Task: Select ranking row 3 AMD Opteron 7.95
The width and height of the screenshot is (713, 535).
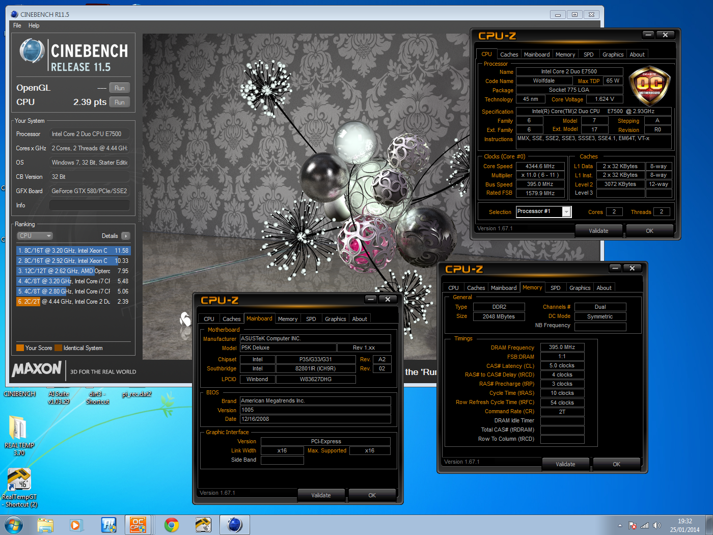Action: tap(73, 271)
